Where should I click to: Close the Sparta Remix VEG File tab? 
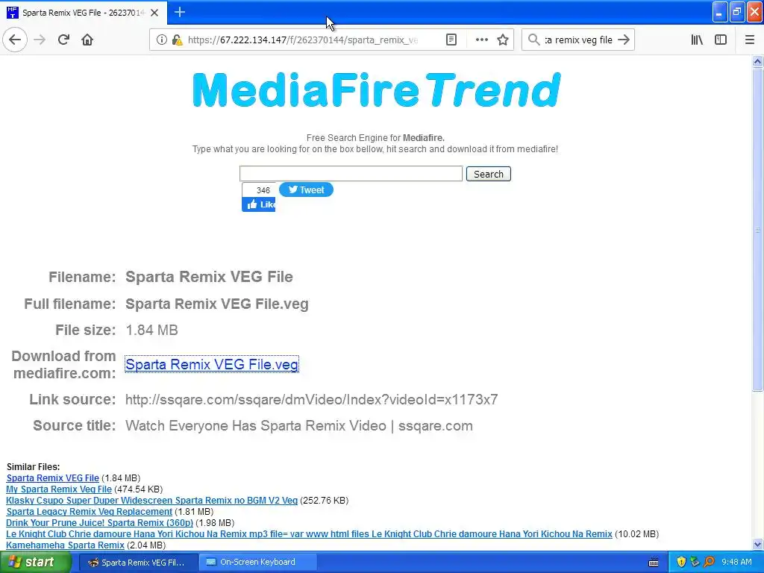tap(154, 13)
